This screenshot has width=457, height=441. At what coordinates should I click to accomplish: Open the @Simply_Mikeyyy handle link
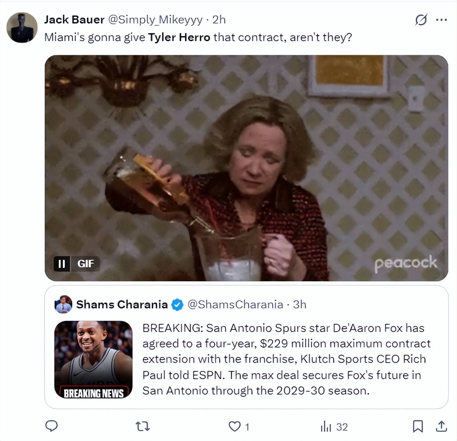point(155,20)
